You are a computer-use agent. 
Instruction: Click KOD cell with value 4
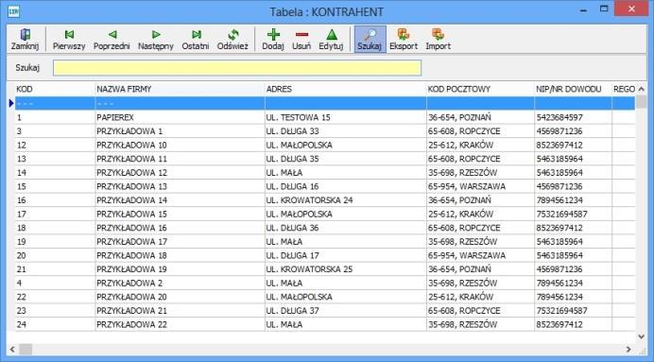click(x=55, y=283)
